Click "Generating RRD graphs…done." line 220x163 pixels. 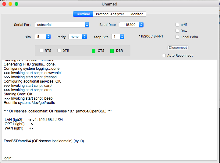(30, 64)
